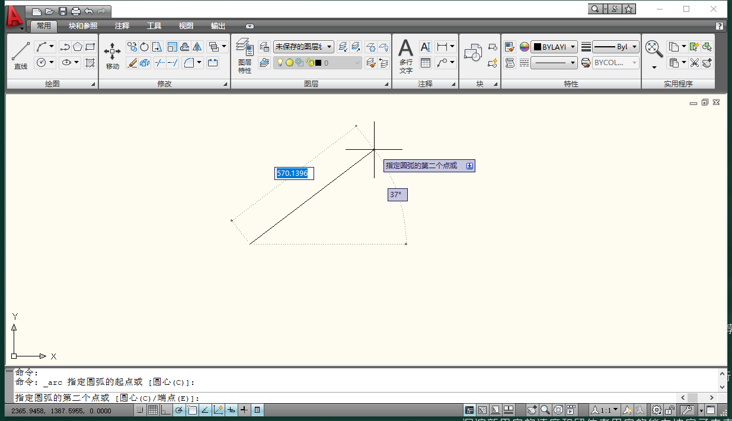732x421 pixels.
Task: Click the command line horizontal scrollbar right arrow
Action: (x=712, y=398)
